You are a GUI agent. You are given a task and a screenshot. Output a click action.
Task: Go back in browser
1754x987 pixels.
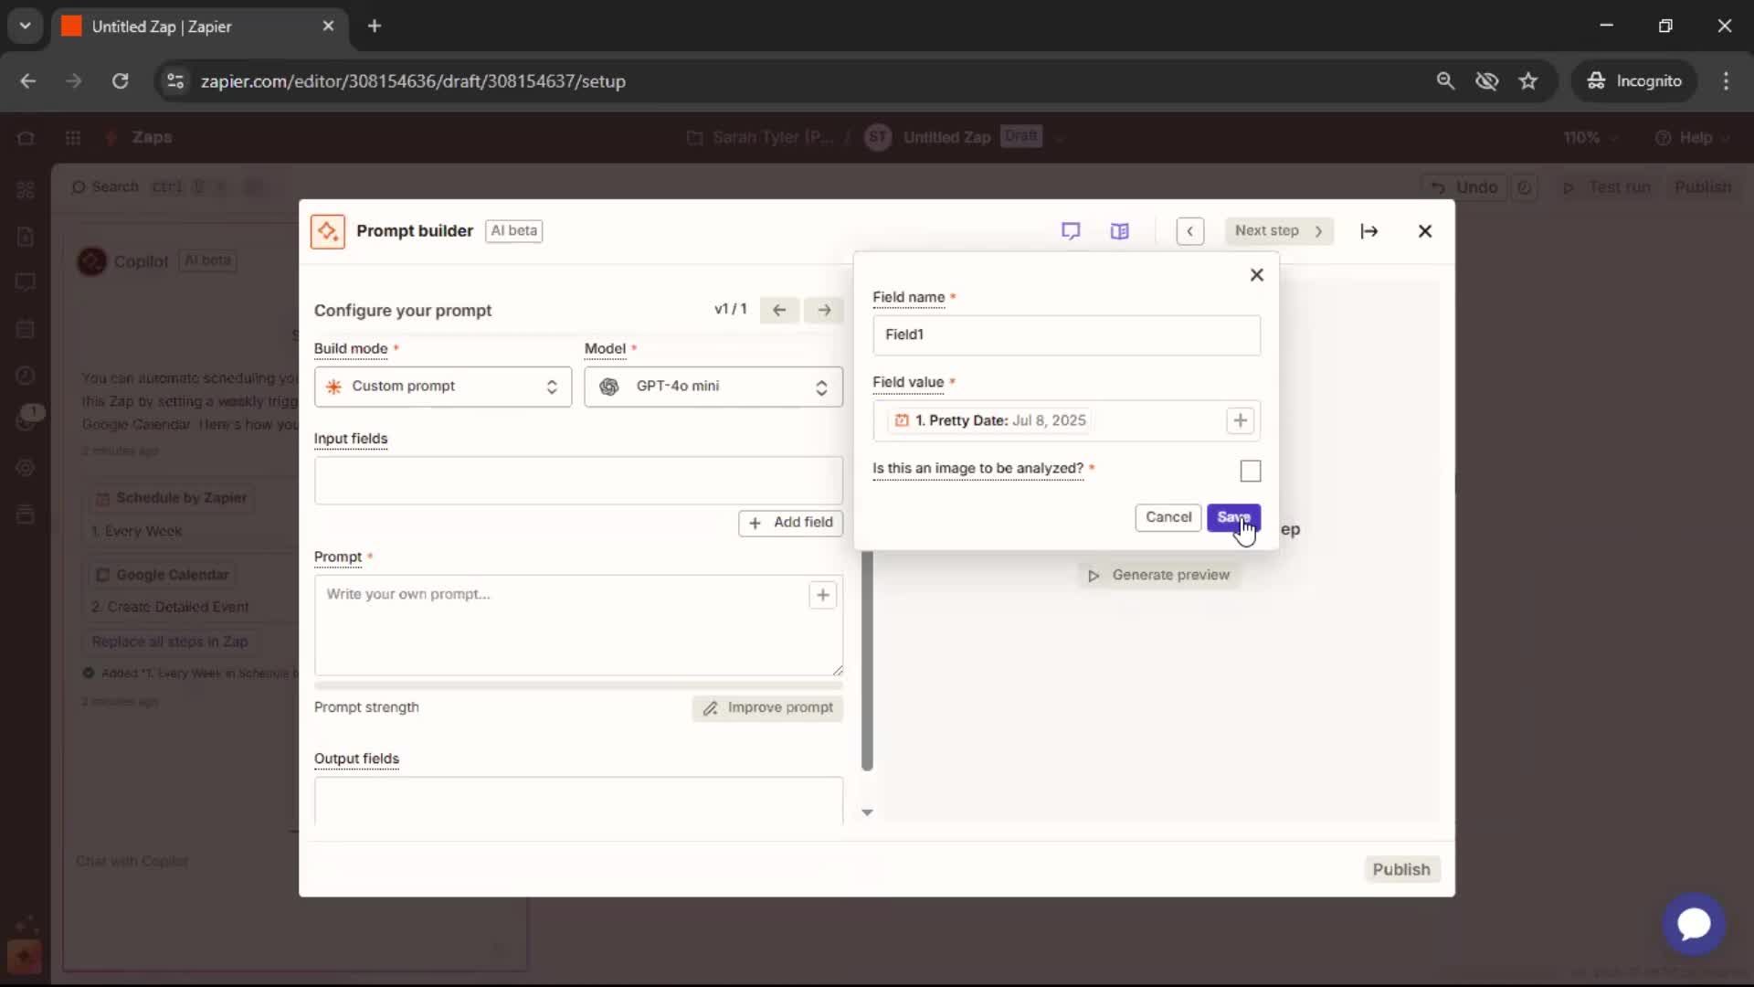click(x=28, y=81)
